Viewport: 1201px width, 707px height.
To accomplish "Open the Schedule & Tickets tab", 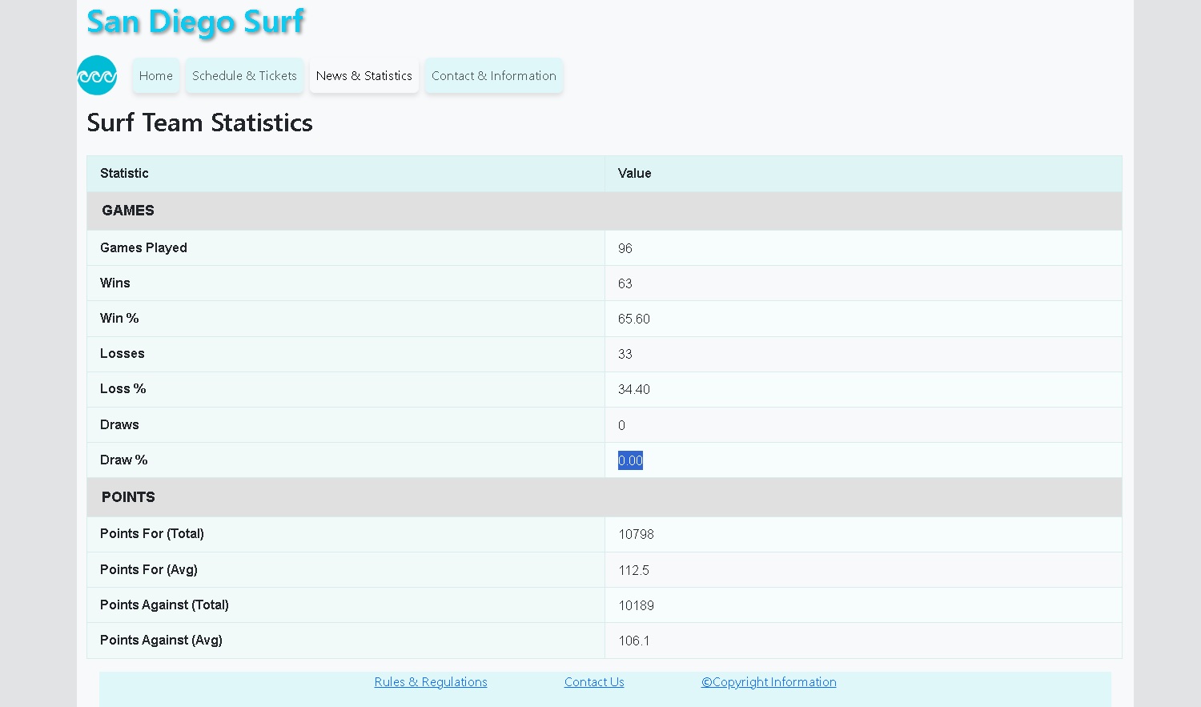I will pos(244,75).
